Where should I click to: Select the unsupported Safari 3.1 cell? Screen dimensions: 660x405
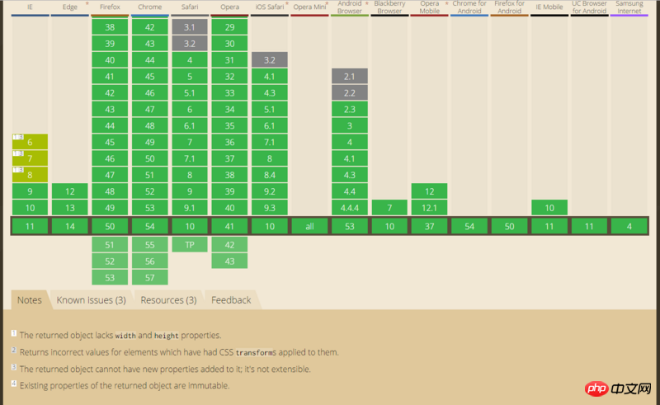coord(190,27)
